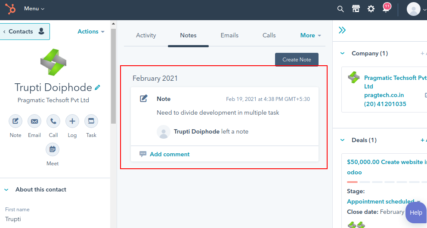Click the Note action icon
427x228 pixels.
pyautogui.click(x=15, y=121)
